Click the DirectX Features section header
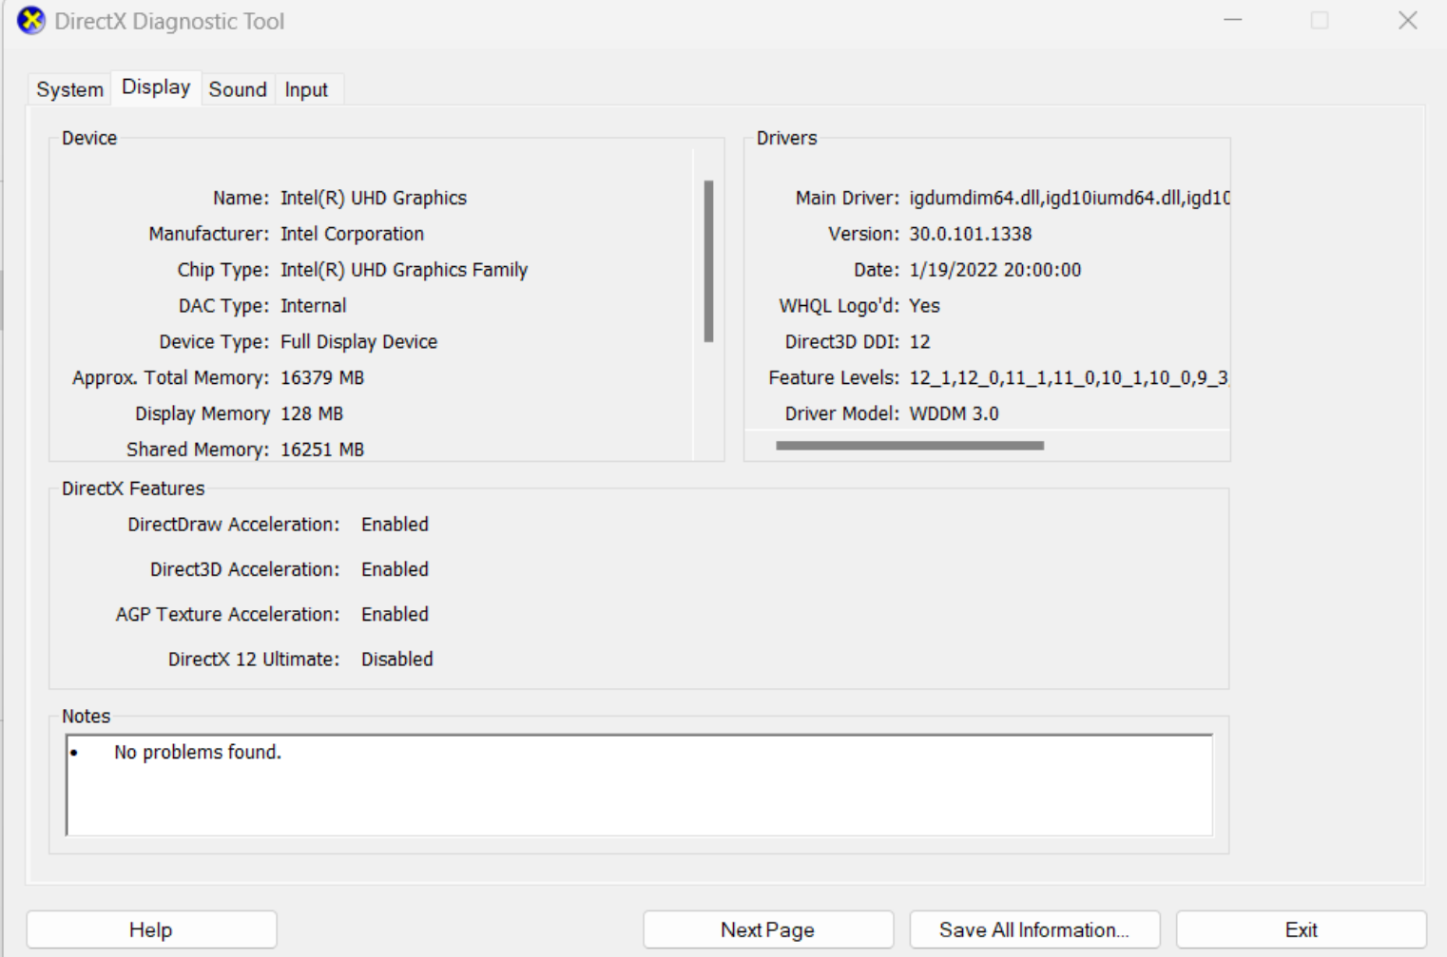Screen dimensions: 1447x957 point(135,488)
